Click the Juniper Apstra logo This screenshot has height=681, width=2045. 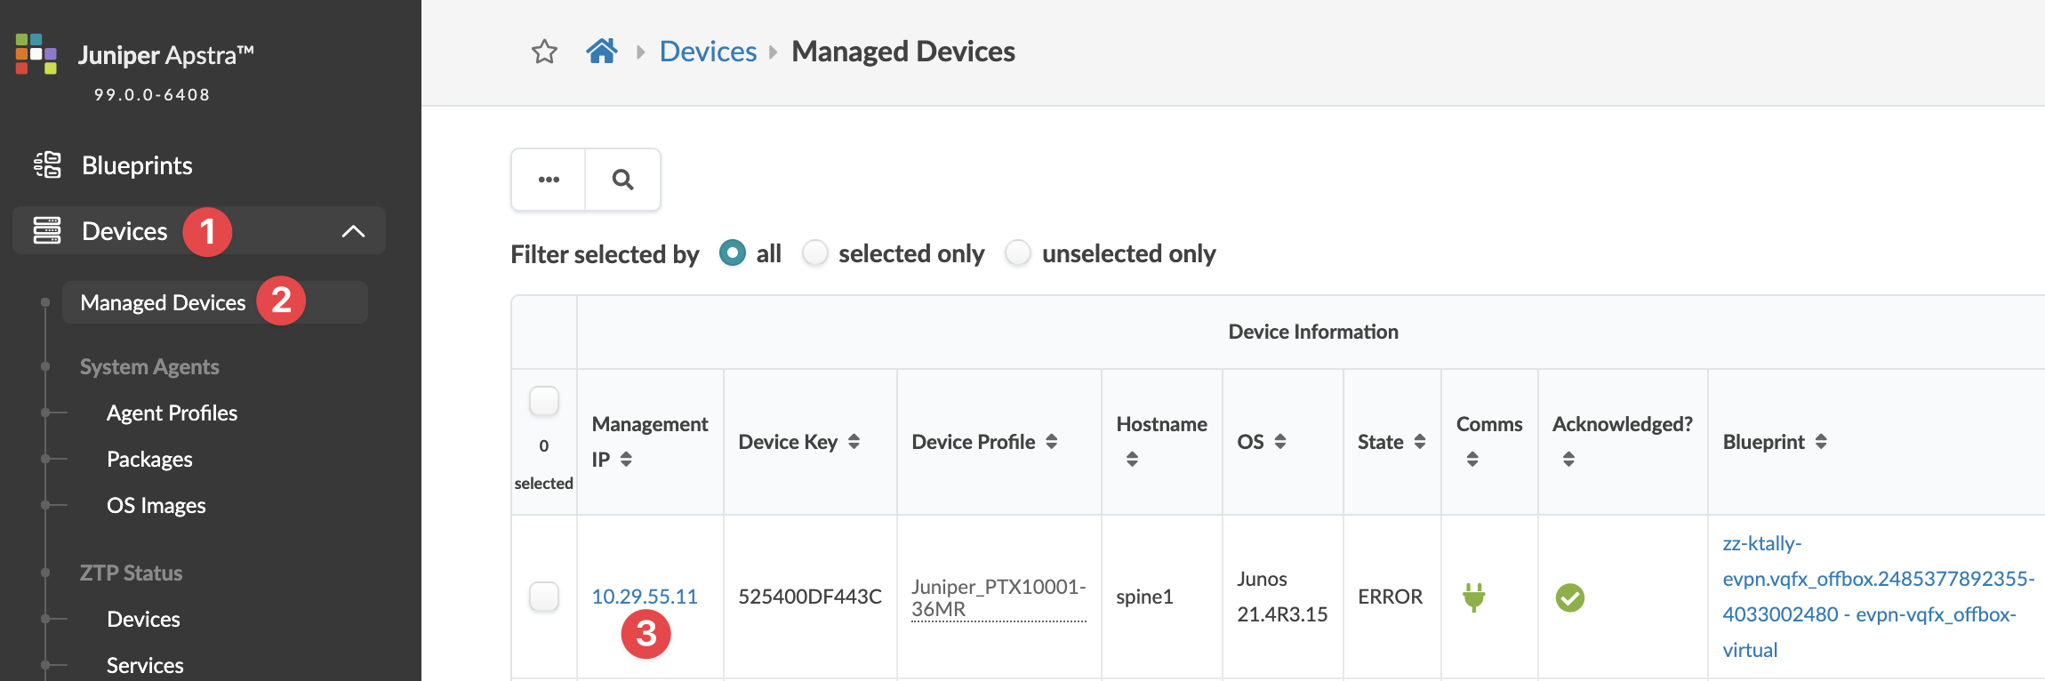click(36, 54)
